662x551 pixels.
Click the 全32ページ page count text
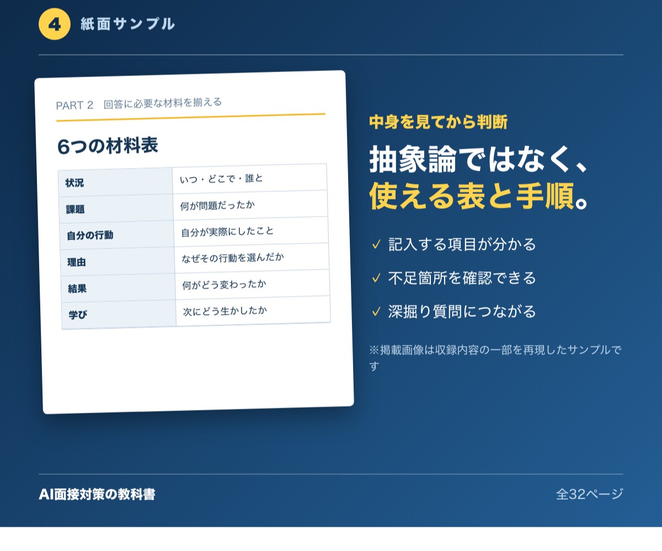click(x=590, y=494)
